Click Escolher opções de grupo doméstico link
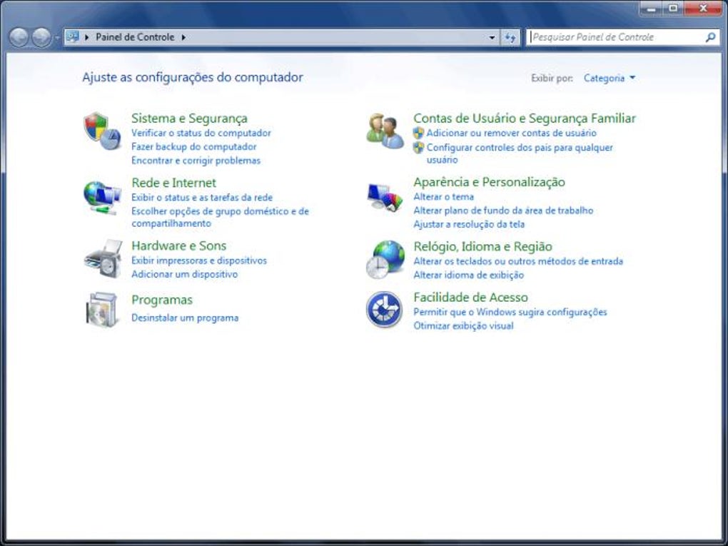 pos(220,217)
